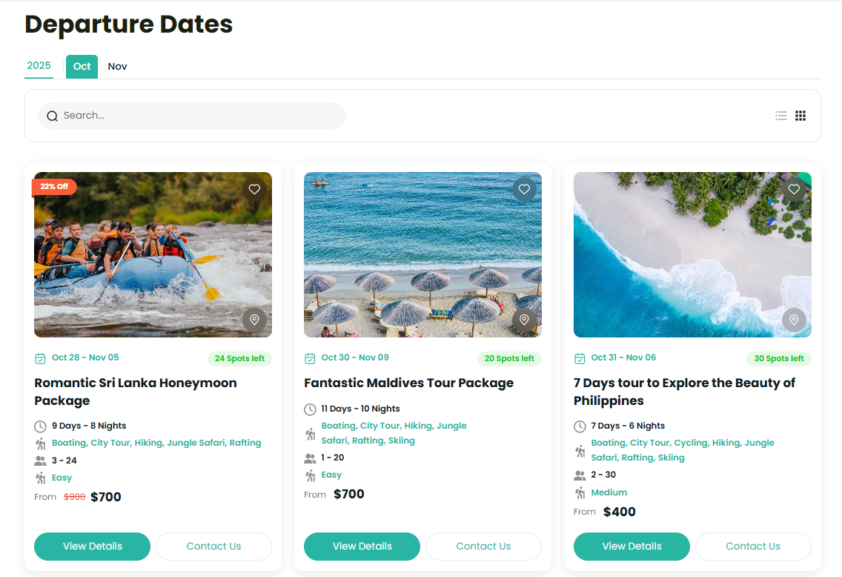Screen dimensions: 842x577
Task: Heart the Philippines tour card
Action: pyautogui.click(x=794, y=189)
